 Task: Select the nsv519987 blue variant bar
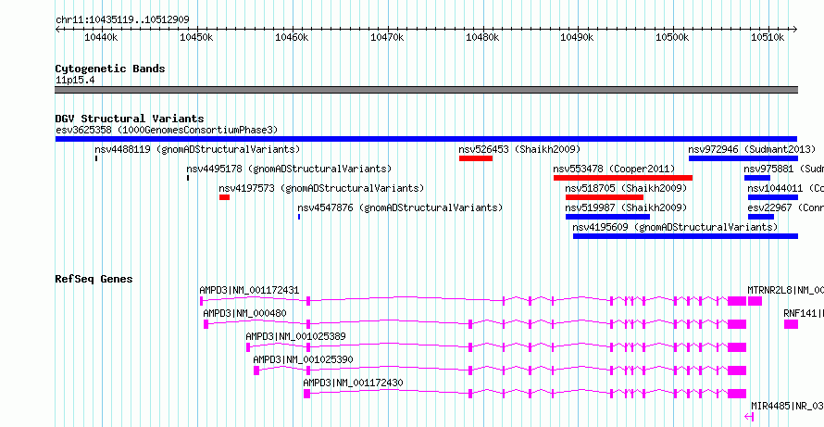pos(607,217)
